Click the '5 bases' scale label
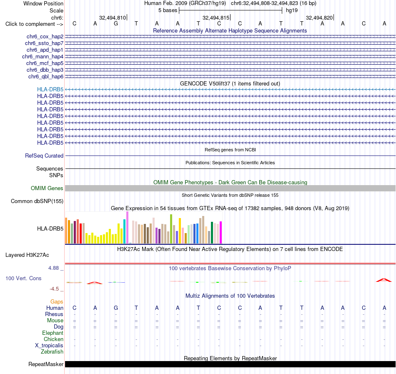 click(x=168, y=10)
